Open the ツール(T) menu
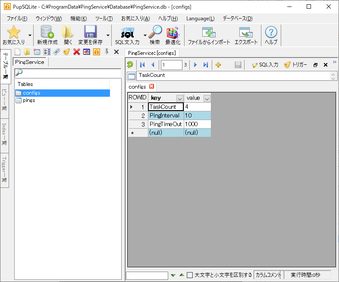Image resolution: width=339 pixels, height=282 pixels. tap(104, 19)
